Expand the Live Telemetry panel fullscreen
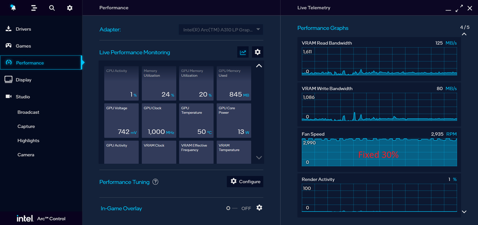Image resolution: width=478 pixels, height=225 pixels. [459, 9]
